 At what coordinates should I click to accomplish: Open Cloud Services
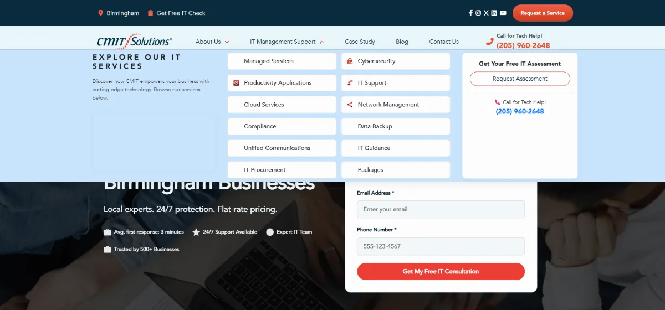(x=282, y=105)
